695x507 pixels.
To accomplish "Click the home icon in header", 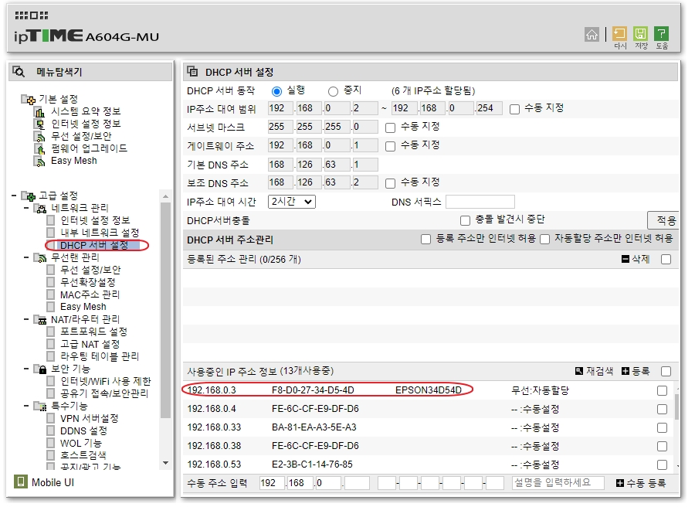I will pyautogui.click(x=592, y=34).
